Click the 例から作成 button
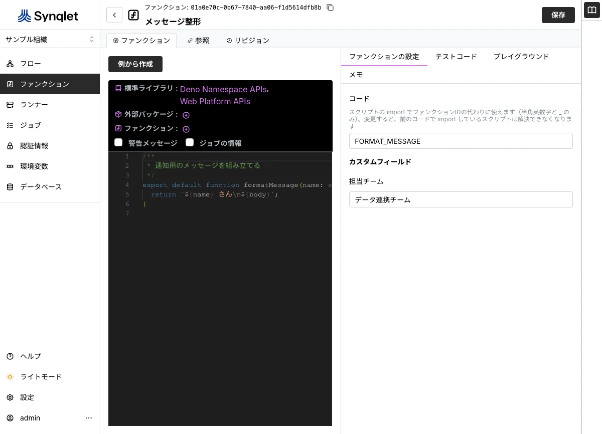602x434 pixels. (x=135, y=64)
